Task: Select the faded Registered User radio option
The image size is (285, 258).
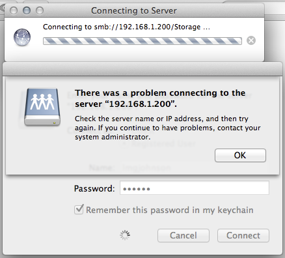Action: 124,144
